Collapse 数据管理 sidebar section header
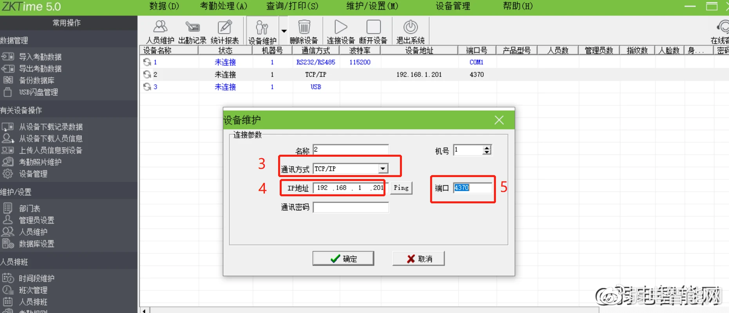729x313 pixels. coord(69,40)
